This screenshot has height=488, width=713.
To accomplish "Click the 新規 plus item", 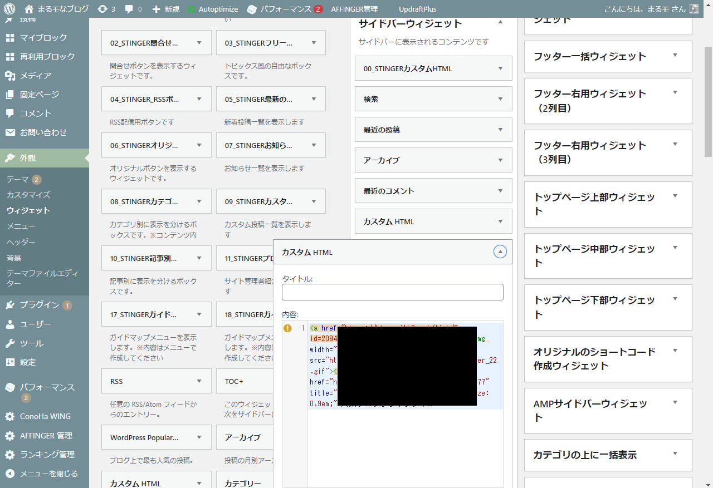I will pyautogui.click(x=165, y=9).
